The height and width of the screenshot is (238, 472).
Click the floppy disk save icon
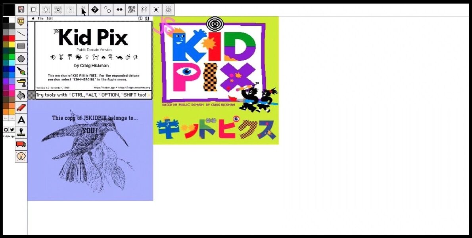[21, 9]
